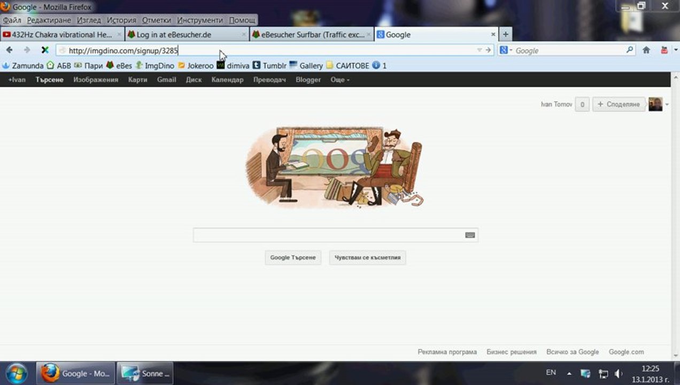The width and height of the screenshot is (680, 385).
Task: Stop page loading with the X button
Action: tap(45, 50)
